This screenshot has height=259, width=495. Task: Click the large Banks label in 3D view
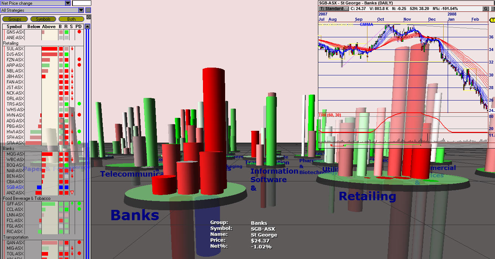click(x=135, y=215)
